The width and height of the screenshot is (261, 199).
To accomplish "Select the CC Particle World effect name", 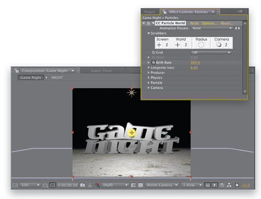I will (x=170, y=23).
